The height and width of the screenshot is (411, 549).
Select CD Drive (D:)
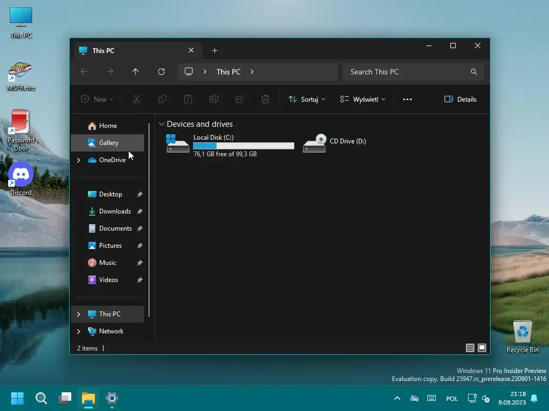335,142
